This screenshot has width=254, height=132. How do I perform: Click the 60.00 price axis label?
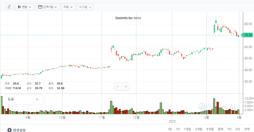pyautogui.click(x=248, y=47)
